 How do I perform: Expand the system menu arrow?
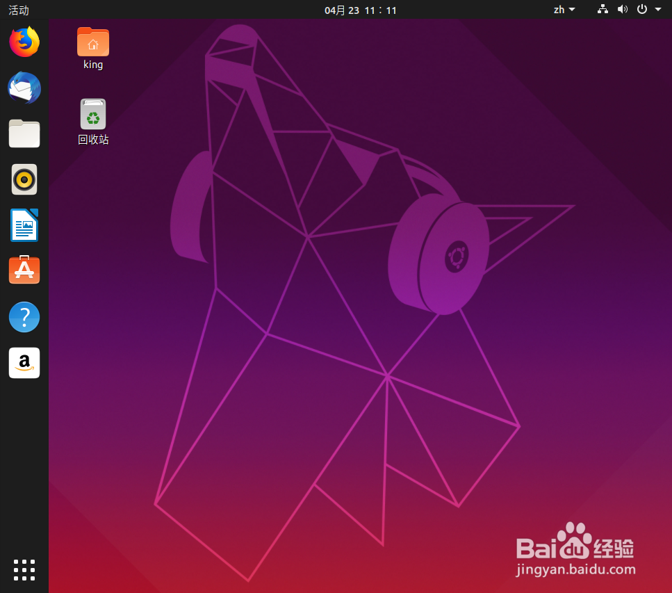(x=658, y=9)
